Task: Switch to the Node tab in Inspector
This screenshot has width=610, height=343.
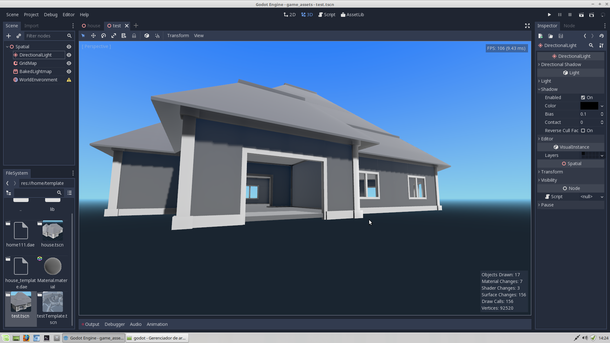Action: [569, 25]
